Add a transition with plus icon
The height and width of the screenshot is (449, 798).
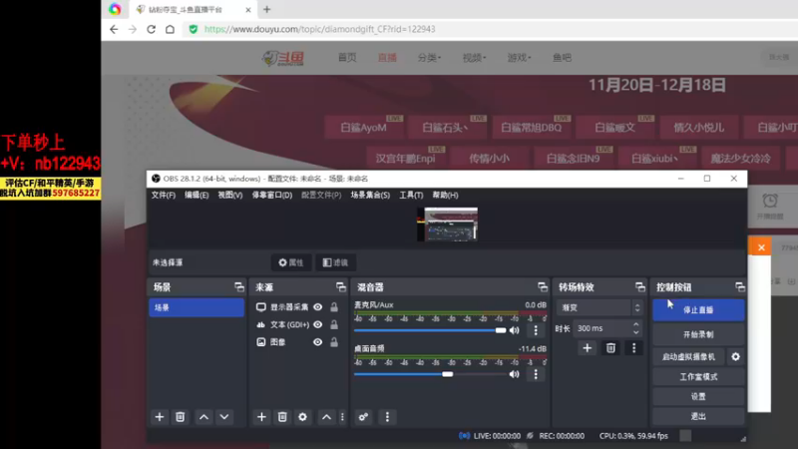pyautogui.click(x=588, y=348)
